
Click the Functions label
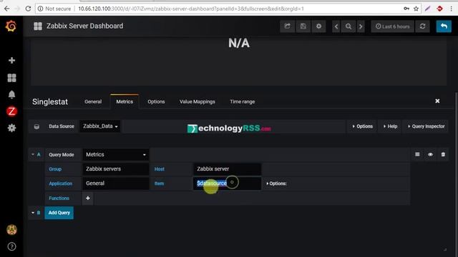tap(59, 198)
